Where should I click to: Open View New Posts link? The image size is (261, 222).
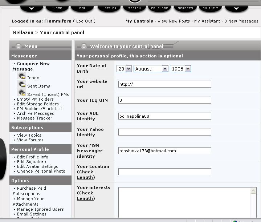[174, 21]
